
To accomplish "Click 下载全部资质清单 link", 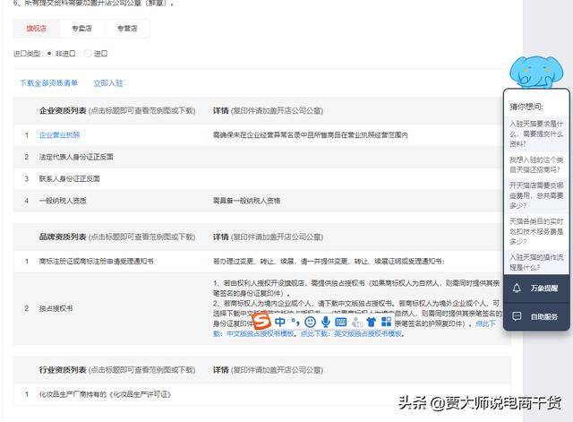I will 48,83.
